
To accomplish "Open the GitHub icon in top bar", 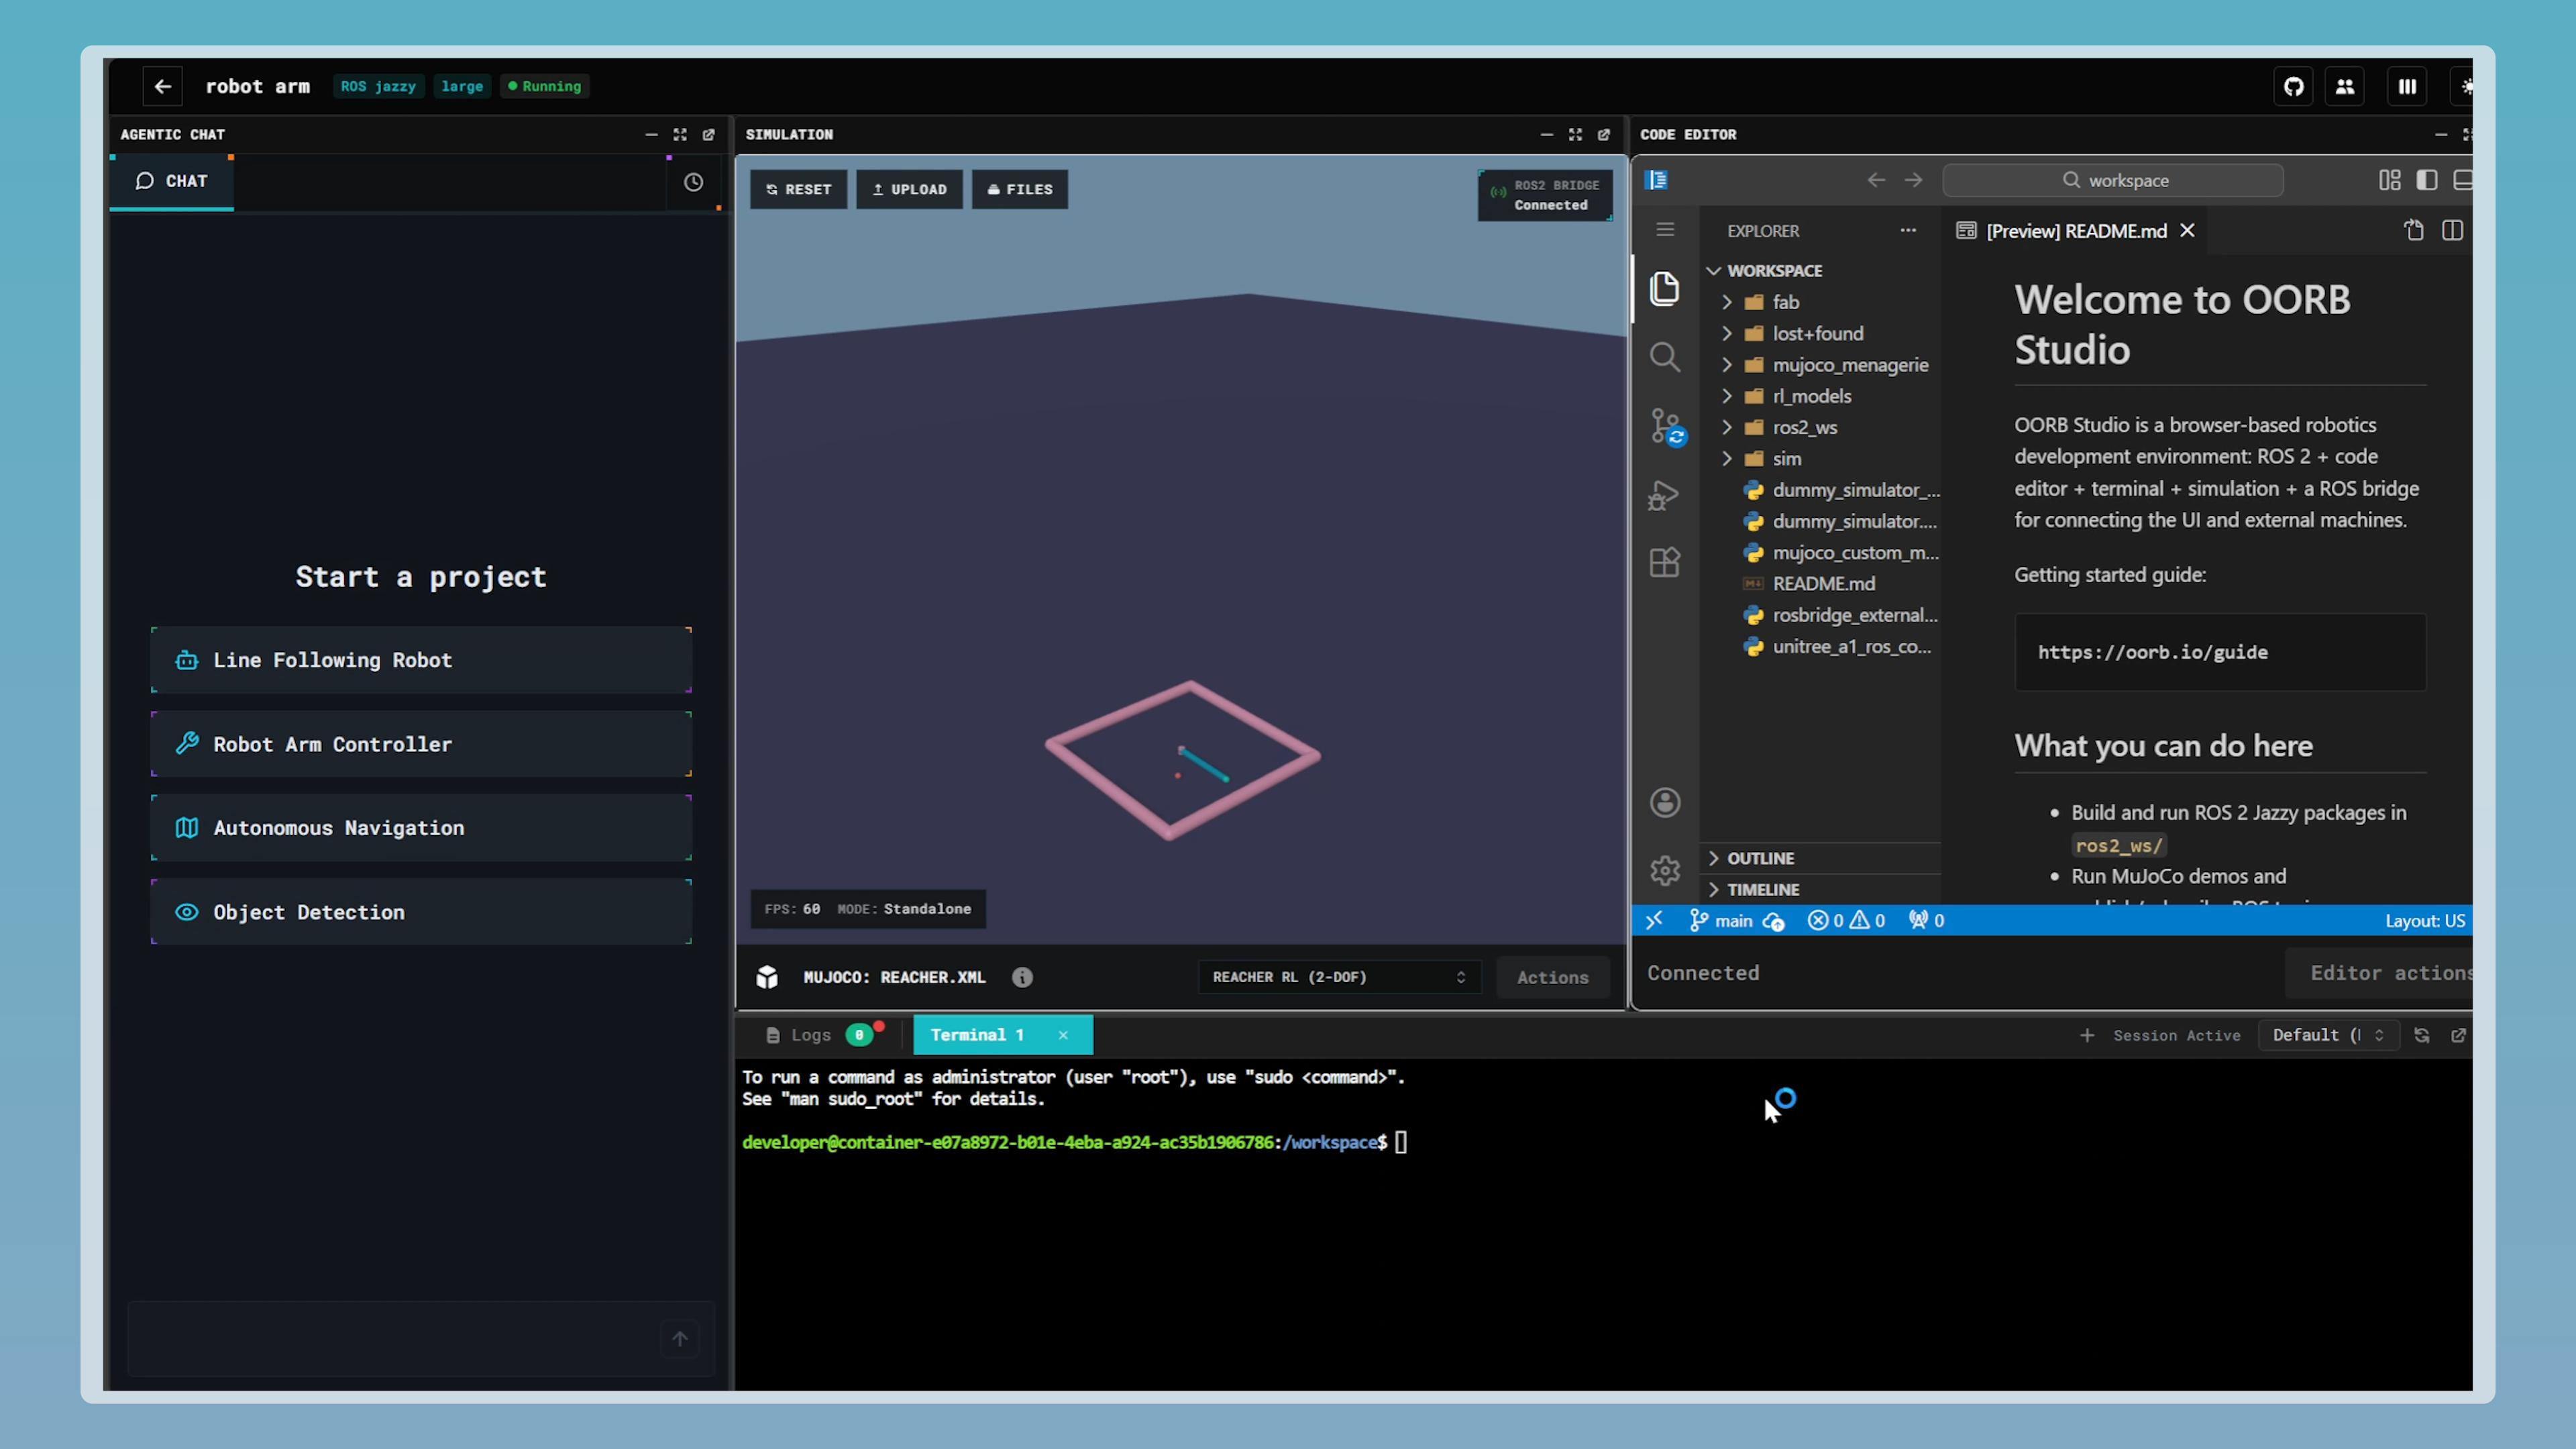I will coord(2293,86).
